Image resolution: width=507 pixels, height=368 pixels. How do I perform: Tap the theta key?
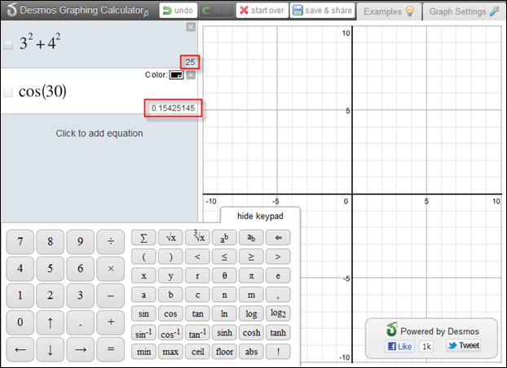point(224,276)
